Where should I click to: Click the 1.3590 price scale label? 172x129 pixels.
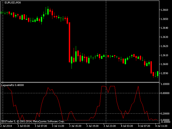tap(164, 73)
